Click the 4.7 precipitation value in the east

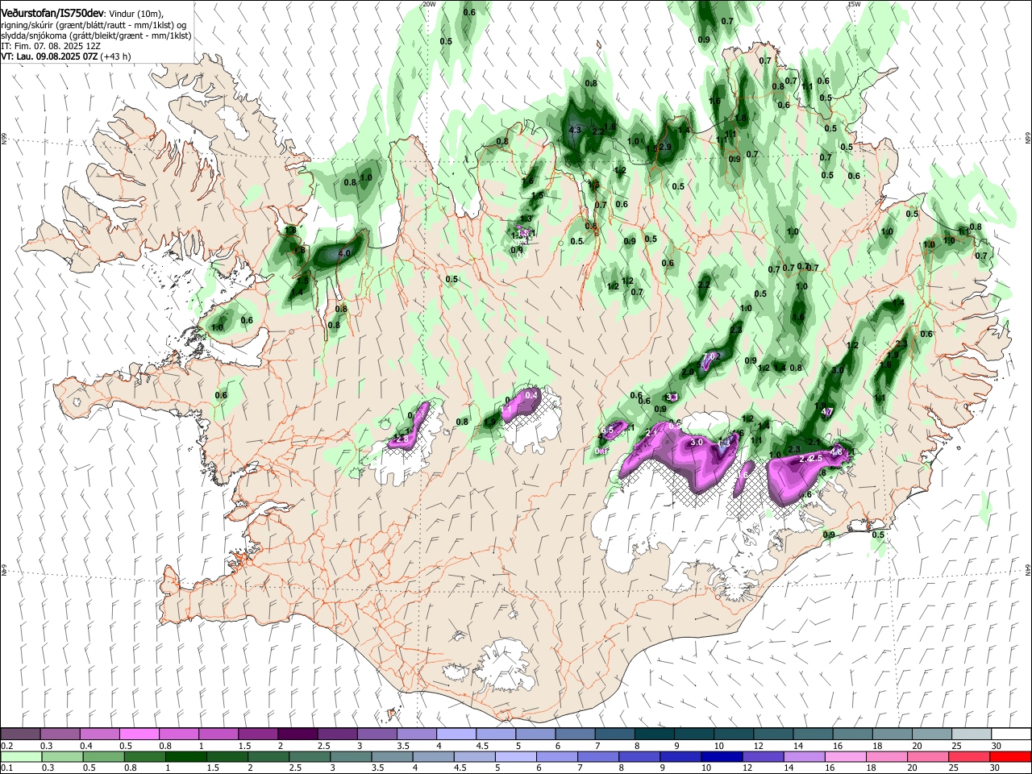tap(826, 412)
